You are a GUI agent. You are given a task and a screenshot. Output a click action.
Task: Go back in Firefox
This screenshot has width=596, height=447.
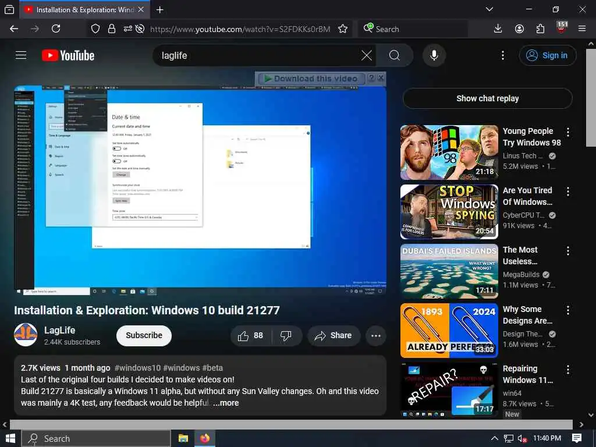(x=14, y=29)
